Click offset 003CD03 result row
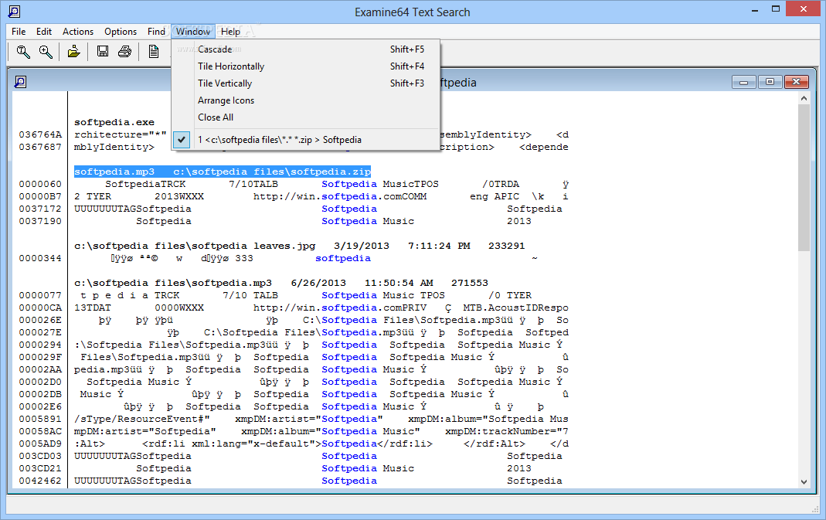This screenshot has width=826, height=520. 40,456
